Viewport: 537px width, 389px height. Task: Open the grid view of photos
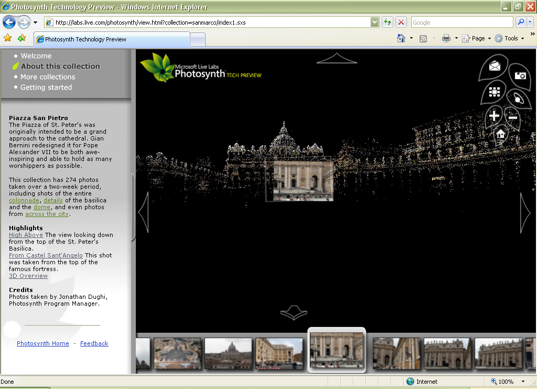(x=494, y=92)
